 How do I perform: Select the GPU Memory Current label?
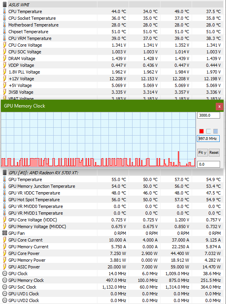[28, 247]
